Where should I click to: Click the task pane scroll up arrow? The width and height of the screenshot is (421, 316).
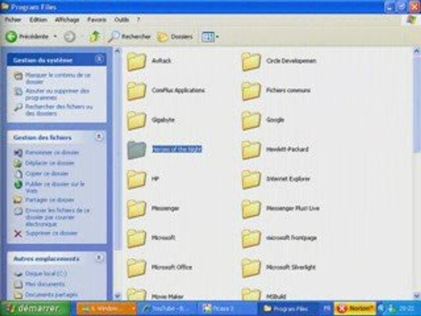point(118,51)
